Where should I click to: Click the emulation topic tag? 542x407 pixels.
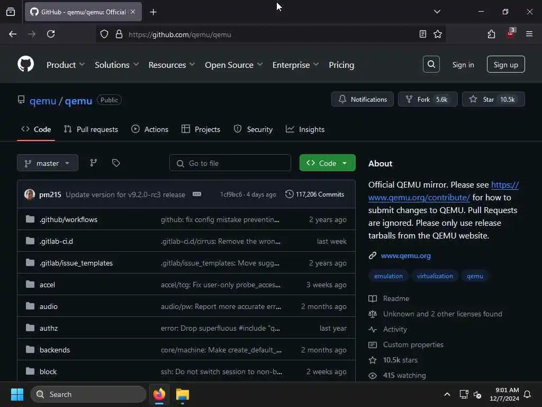coord(388,276)
